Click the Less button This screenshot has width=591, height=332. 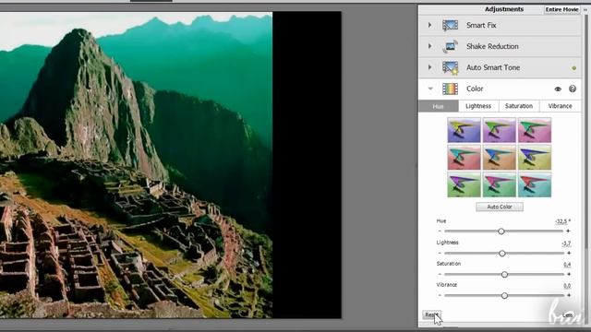pyautogui.click(x=567, y=315)
